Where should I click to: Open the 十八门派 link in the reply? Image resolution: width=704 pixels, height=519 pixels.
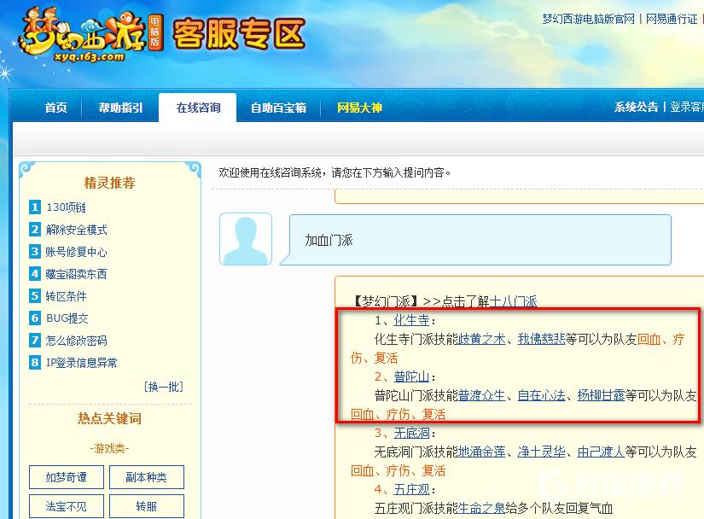click(514, 301)
